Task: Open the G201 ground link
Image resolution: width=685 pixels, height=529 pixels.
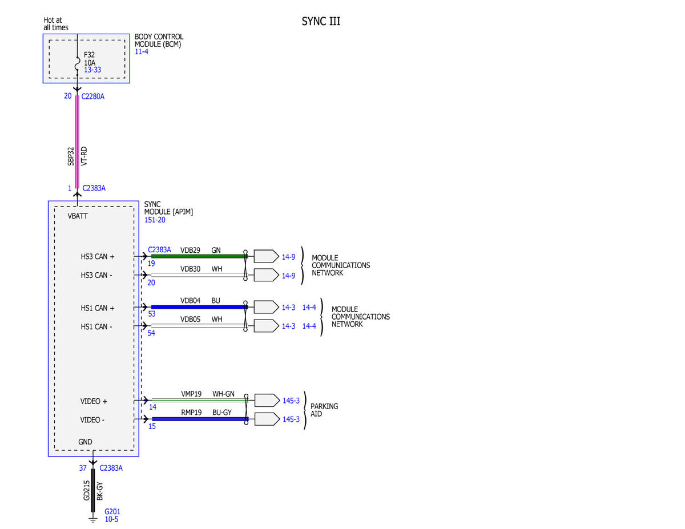Action: click(x=112, y=512)
